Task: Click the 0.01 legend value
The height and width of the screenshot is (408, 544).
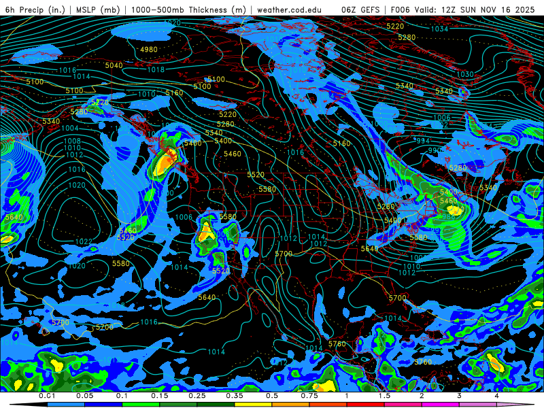Action: [47, 396]
